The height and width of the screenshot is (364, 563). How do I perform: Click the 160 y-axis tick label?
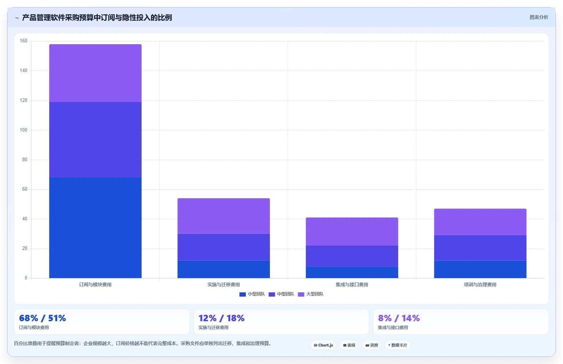pyautogui.click(x=24, y=41)
